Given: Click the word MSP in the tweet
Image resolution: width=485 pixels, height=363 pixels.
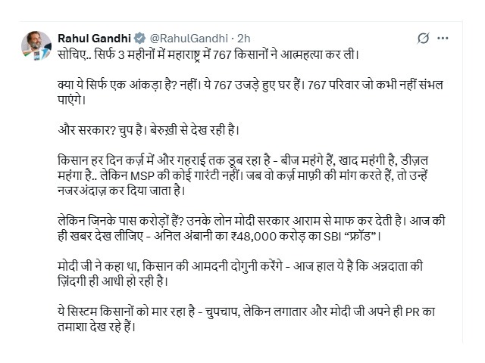Looking at the screenshot, I should [142, 176].
